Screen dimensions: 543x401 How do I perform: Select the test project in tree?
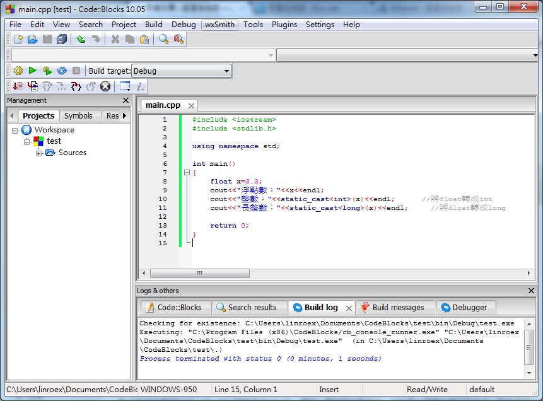coord(54,141)
